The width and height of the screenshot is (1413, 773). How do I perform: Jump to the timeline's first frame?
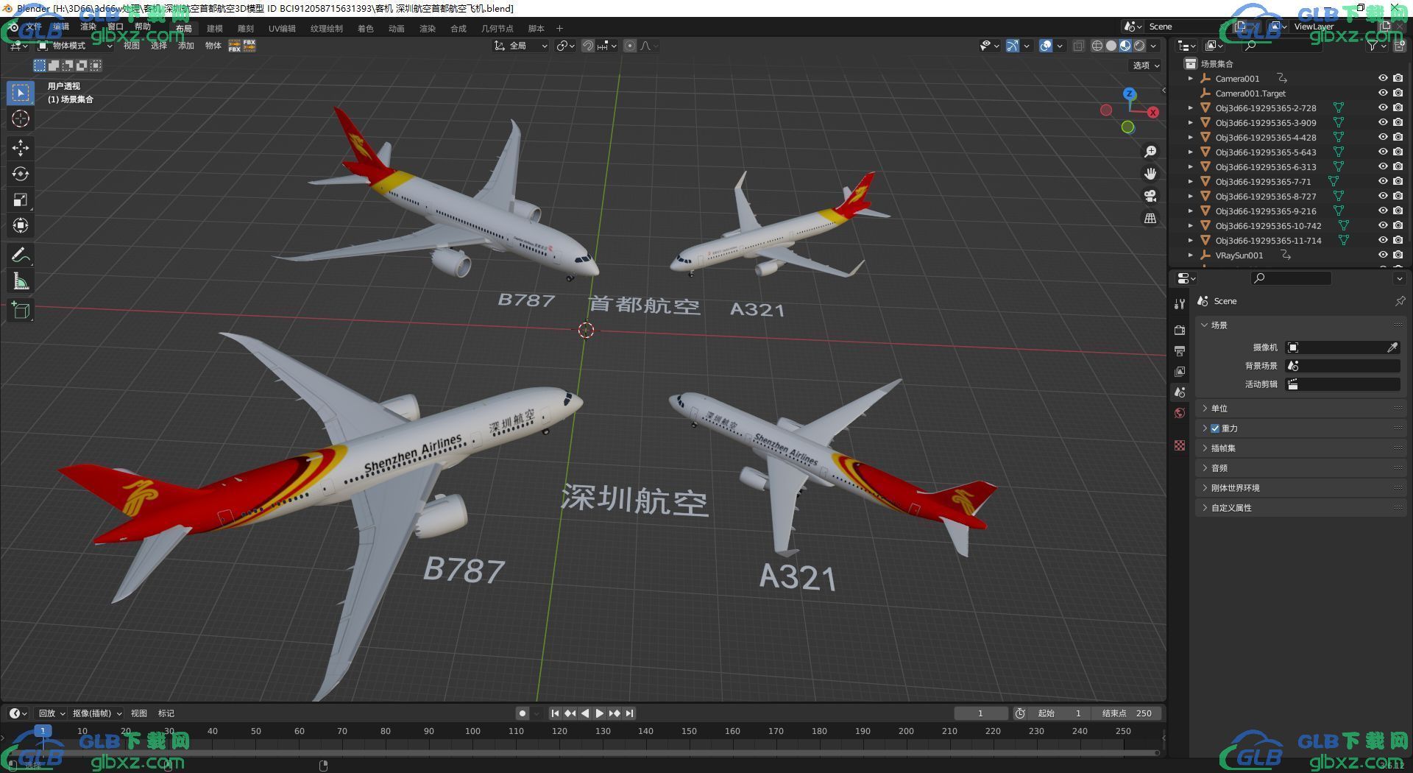click(555, 713)
